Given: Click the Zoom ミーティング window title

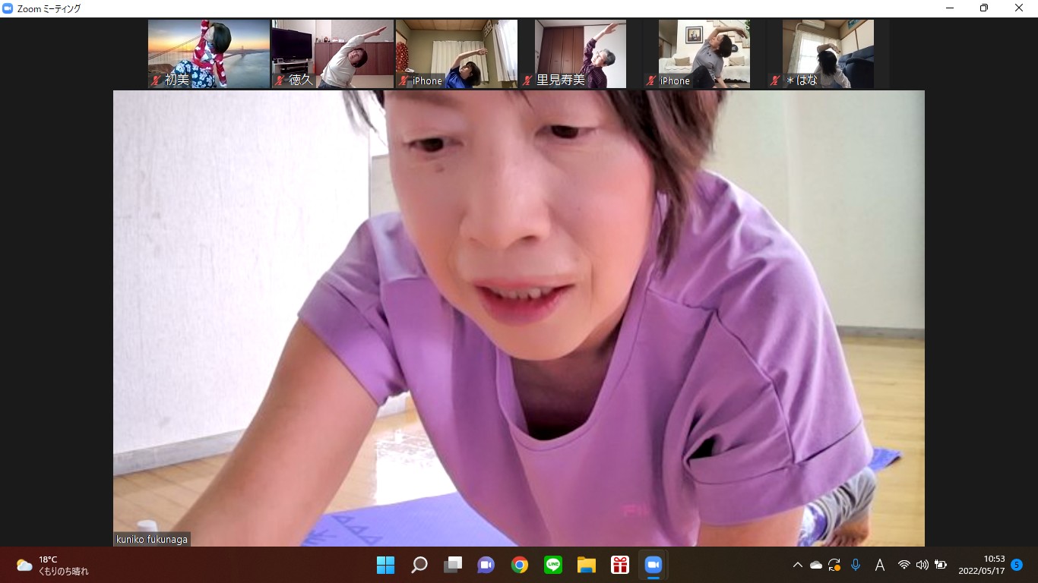Looking at the screenshot, I should (x=49, y=8).
